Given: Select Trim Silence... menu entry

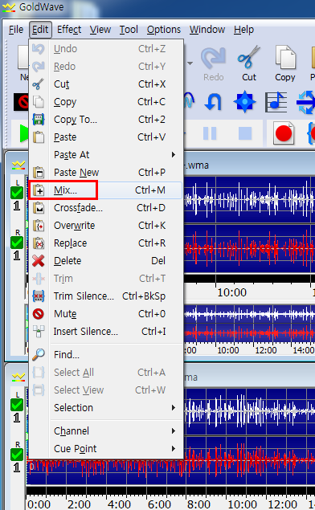Looking at the screenshot, I should tap(106, 296).
